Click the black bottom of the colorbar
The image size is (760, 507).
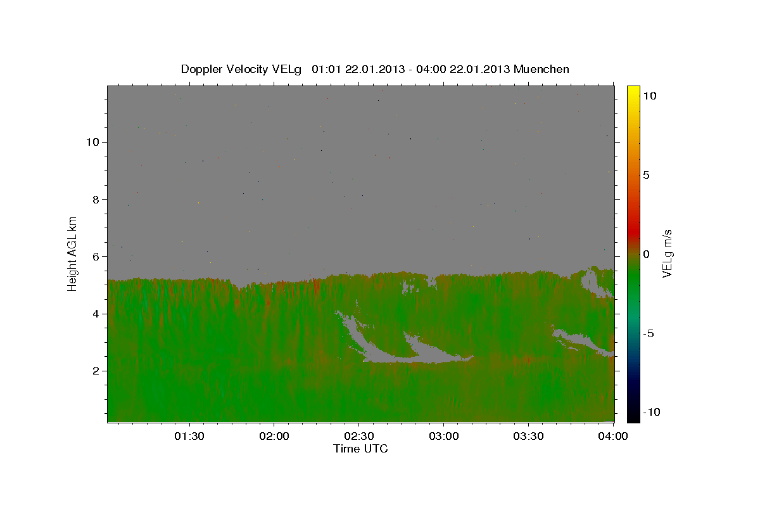tap(633, 415)
